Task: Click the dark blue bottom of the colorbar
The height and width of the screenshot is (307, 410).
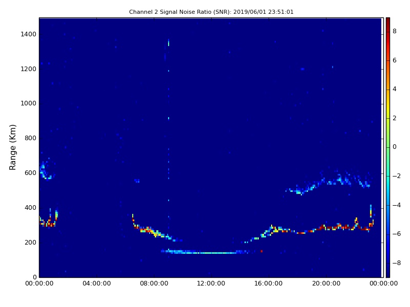Action: (x=388, y=273)
